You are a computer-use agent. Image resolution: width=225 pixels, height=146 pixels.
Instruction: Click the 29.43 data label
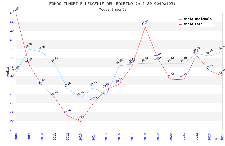(x=93, y=84)
